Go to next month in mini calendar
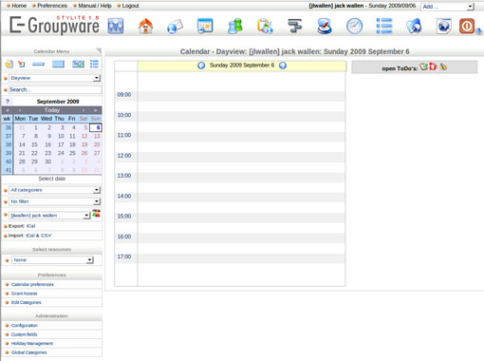Viewport: 484px width, 361px height. tap(84, 110)
